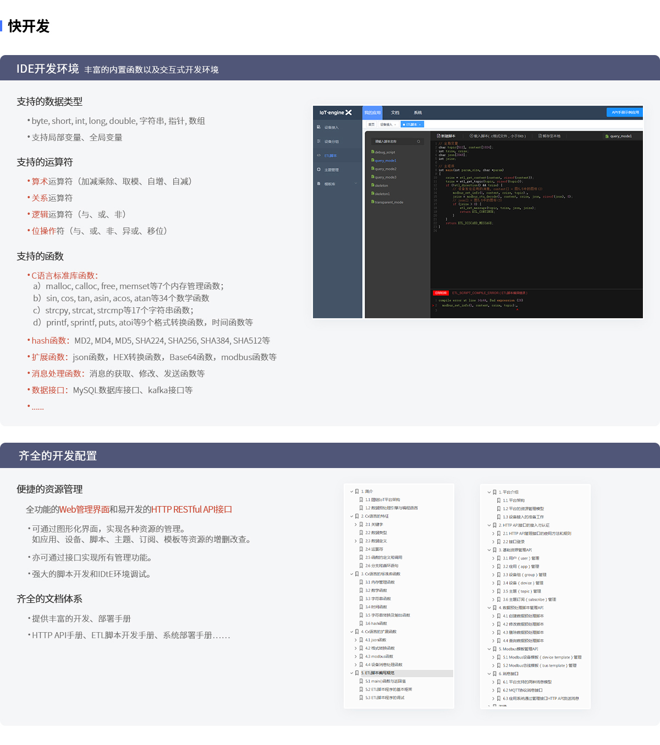Click the 模板库 sidebar icon

coord(318,184)
